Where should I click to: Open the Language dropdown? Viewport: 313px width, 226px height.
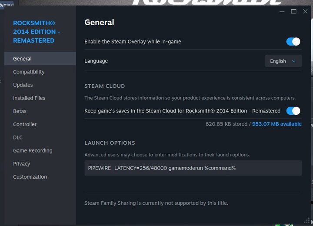[283, 61]
